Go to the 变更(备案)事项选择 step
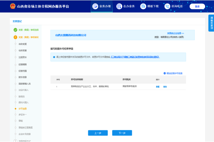Image resolution: width=214 pixels, height=142 pixels. (29, 30)
